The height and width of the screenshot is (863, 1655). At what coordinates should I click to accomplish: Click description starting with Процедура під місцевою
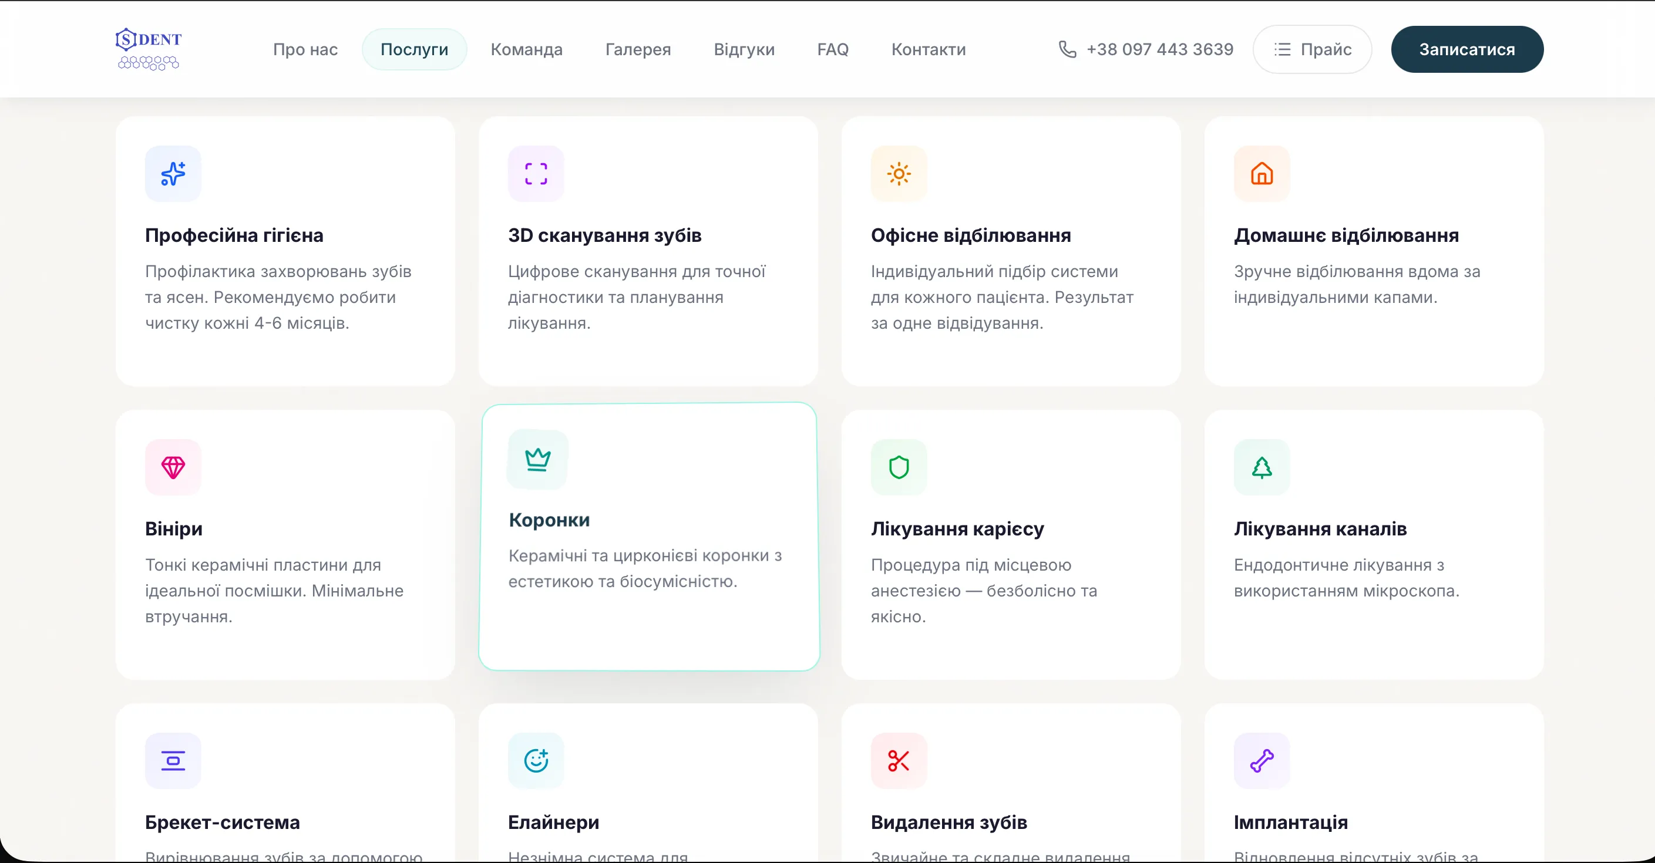coord(984,591)
